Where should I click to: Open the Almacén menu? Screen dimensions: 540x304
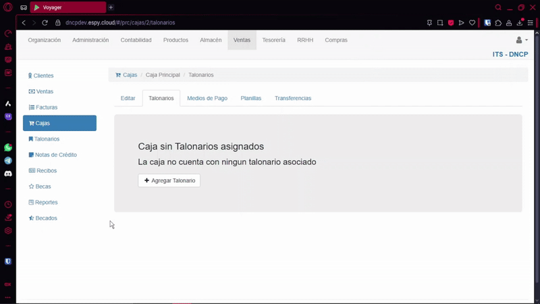tap(211, 40)
